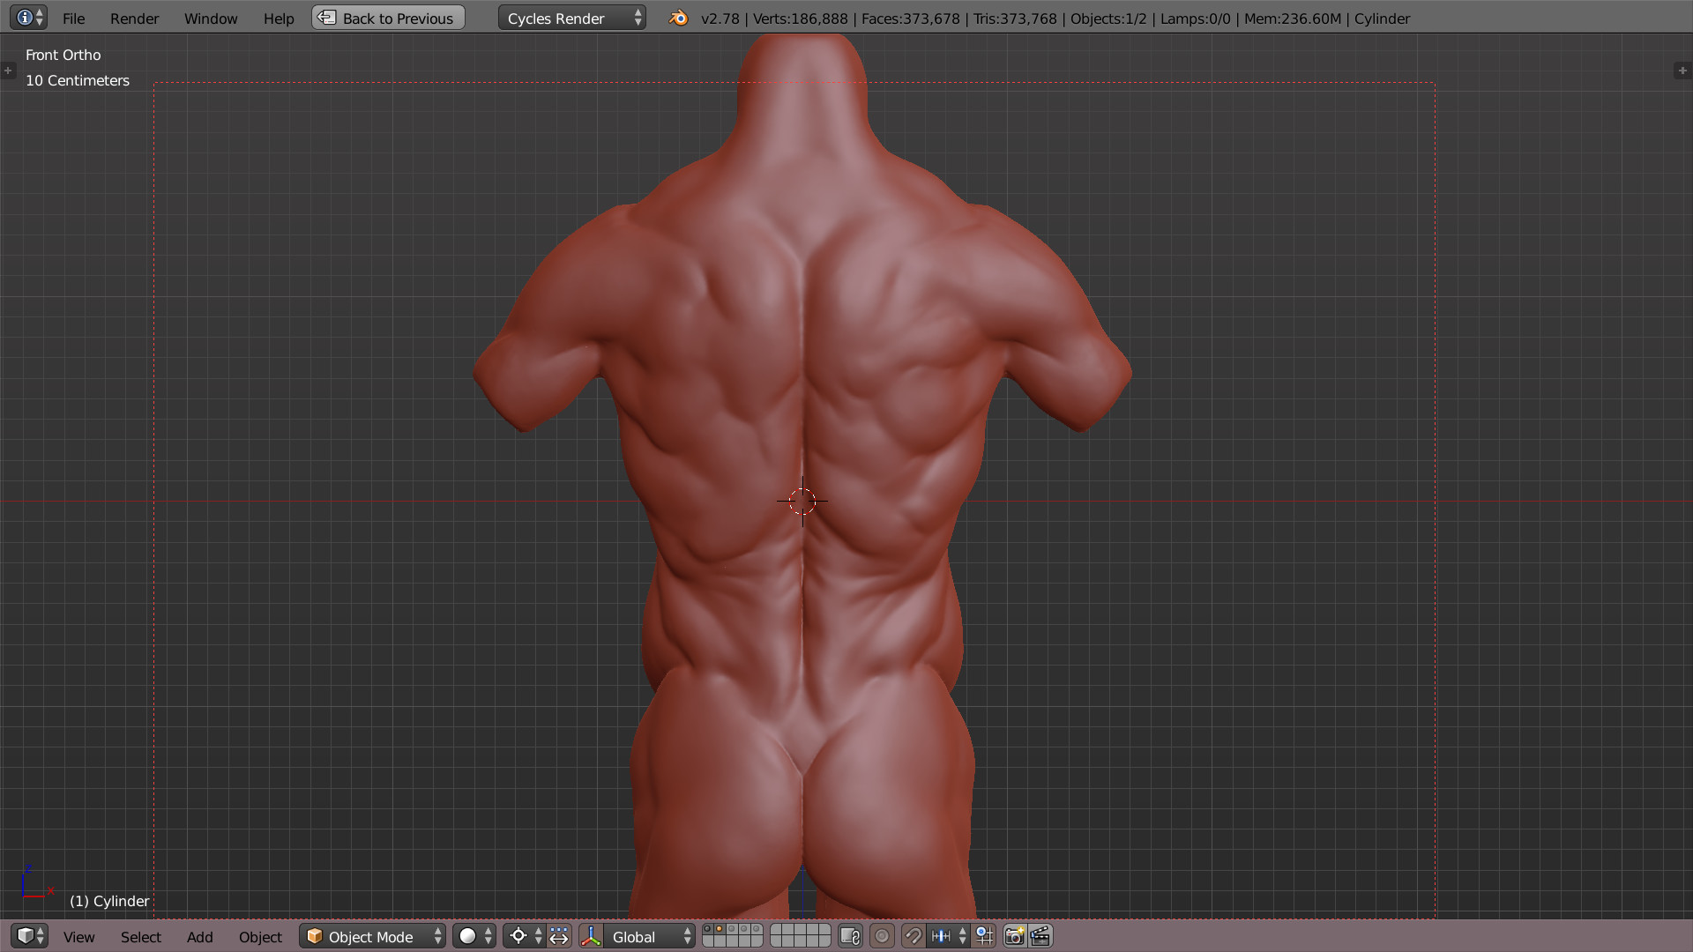The image size is (1693, 952).
Task: Open the Help menu
Action: tap(279, 18)
